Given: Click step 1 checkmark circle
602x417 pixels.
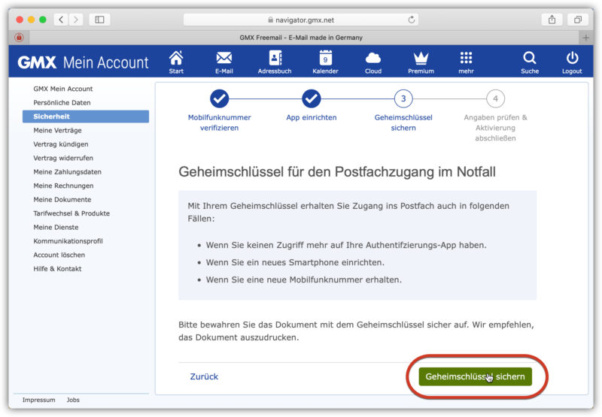Looking at the screenshot, I should pyautogui.click(x=219, y=98).
